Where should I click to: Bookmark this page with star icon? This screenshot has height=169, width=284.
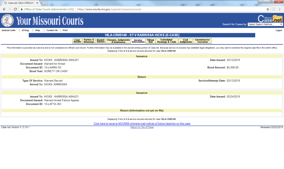(268, 9)
